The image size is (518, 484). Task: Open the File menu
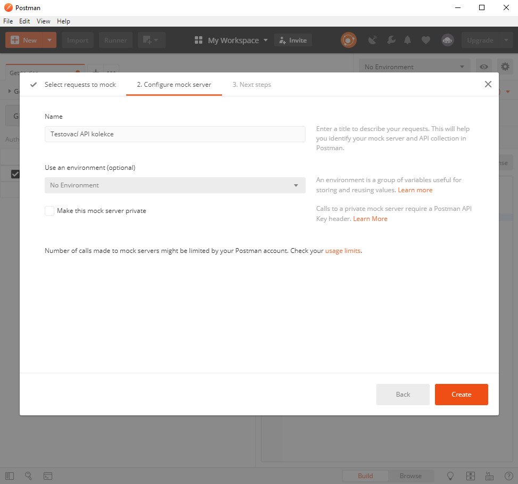(x=8, y=21)
